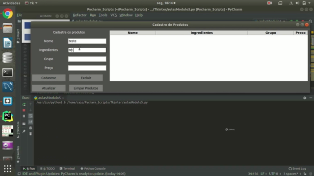Sort by the Ingredientes column header

[202, 33]
